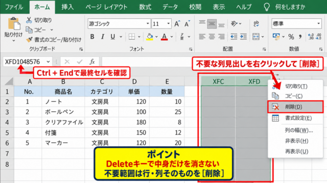Click the Cut (切り取り) scissors icon in ribbon
327x183 pixels.
29,20
